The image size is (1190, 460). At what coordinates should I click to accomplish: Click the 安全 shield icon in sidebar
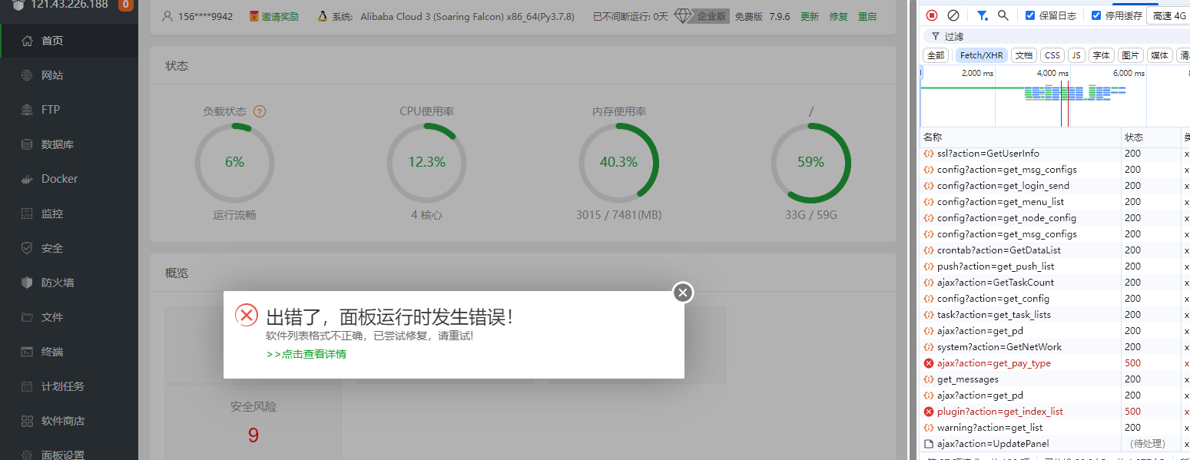coord(27,248)
